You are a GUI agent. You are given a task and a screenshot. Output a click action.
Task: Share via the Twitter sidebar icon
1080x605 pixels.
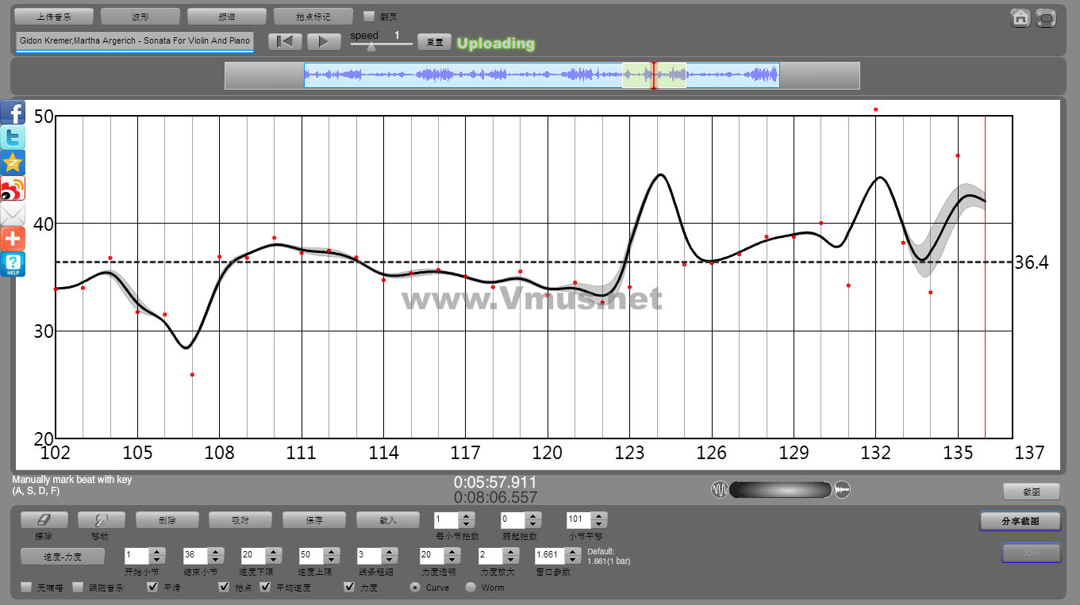[x=13, y=138]
